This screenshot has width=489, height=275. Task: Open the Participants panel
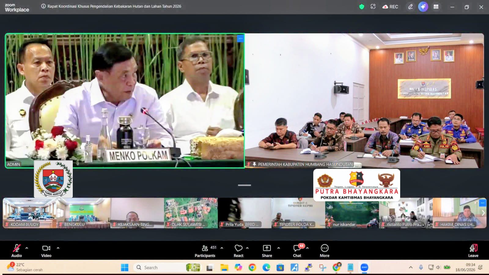(205, 251)
